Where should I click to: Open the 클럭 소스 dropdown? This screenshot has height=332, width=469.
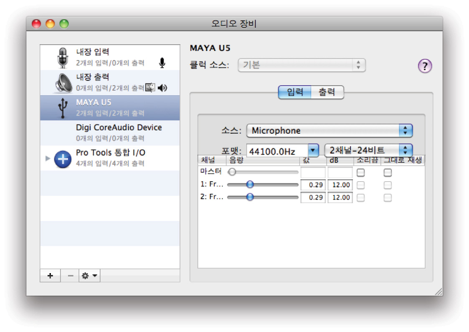(302, 65)
